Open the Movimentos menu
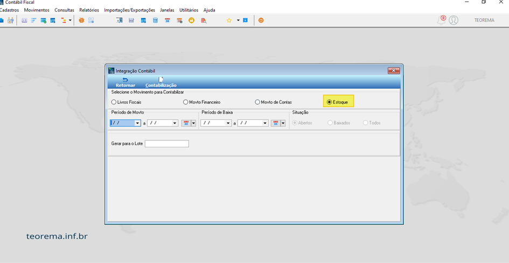The image size is (509, 263). pyautogui.click(x=37, y=10)
